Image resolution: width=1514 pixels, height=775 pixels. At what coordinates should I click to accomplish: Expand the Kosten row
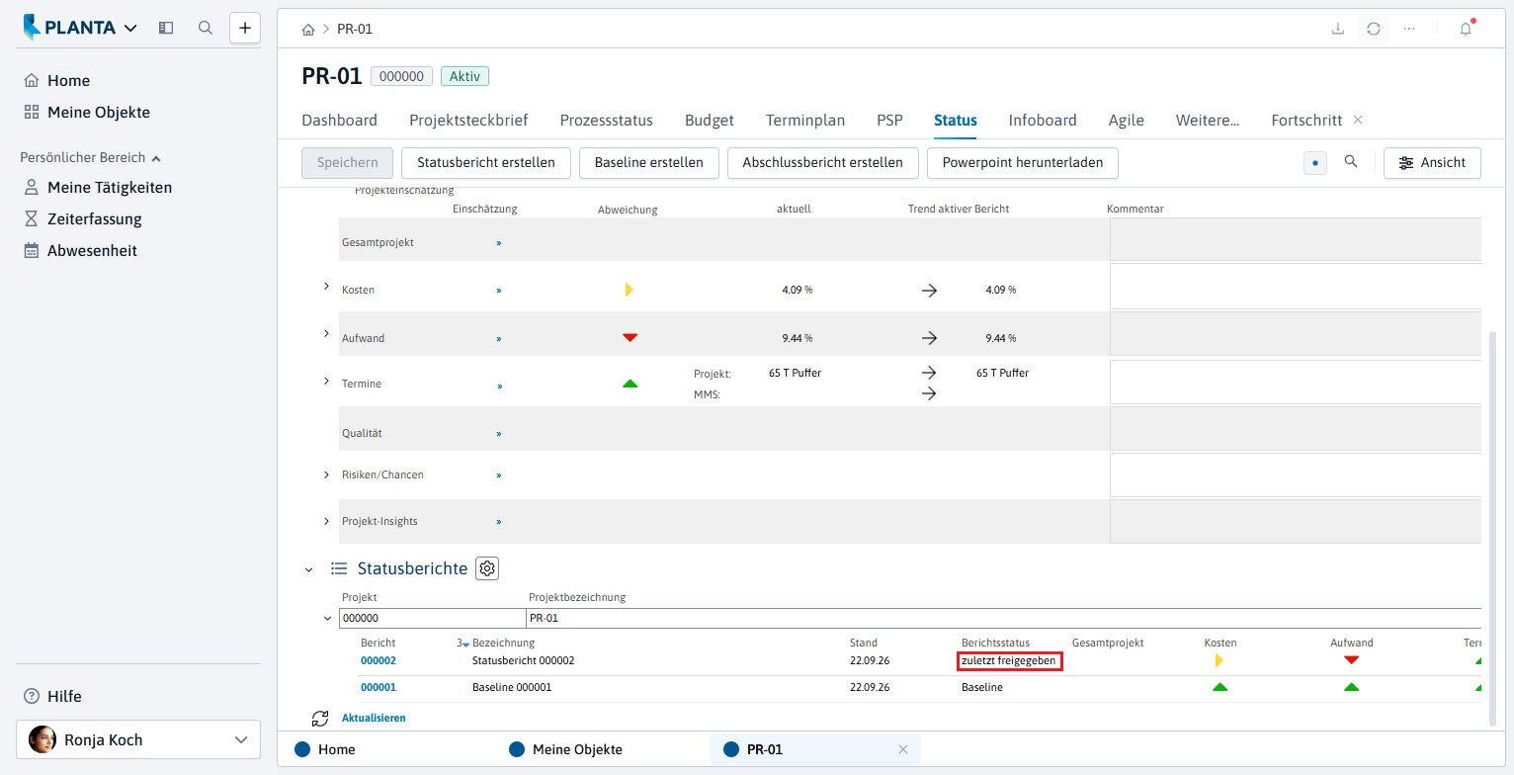pos(326,287)
